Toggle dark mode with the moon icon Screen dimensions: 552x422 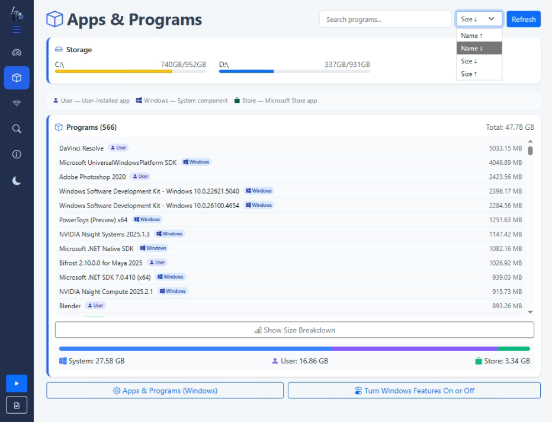click(17, 180)
